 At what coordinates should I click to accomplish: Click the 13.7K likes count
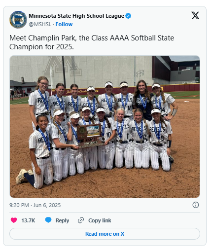[28, 220]
